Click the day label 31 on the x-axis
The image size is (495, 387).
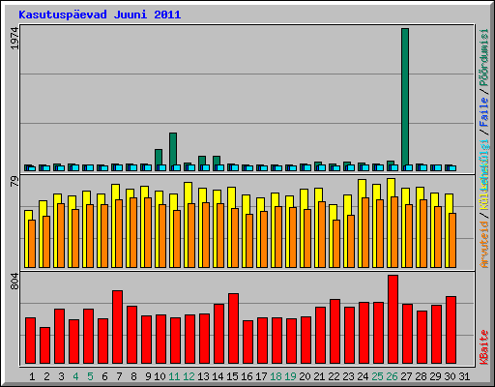click(464, 376)
